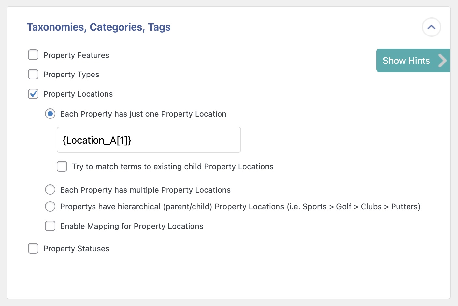The image size is (458, 306).
Task: Check 'Try to match terms to existing child Property Locations'
Action: (x=62, y=166)
